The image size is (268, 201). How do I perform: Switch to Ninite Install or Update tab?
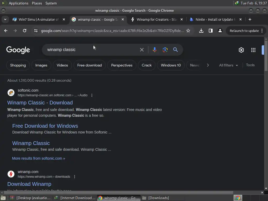click(x=216, y=19)
